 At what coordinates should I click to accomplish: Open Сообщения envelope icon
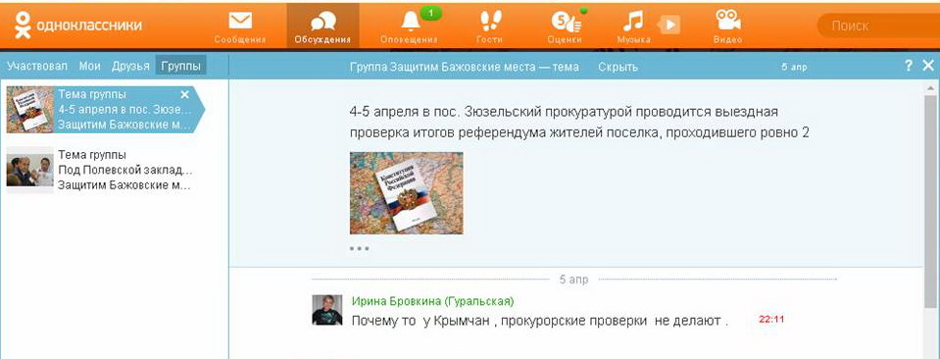(x=240, y=22)
